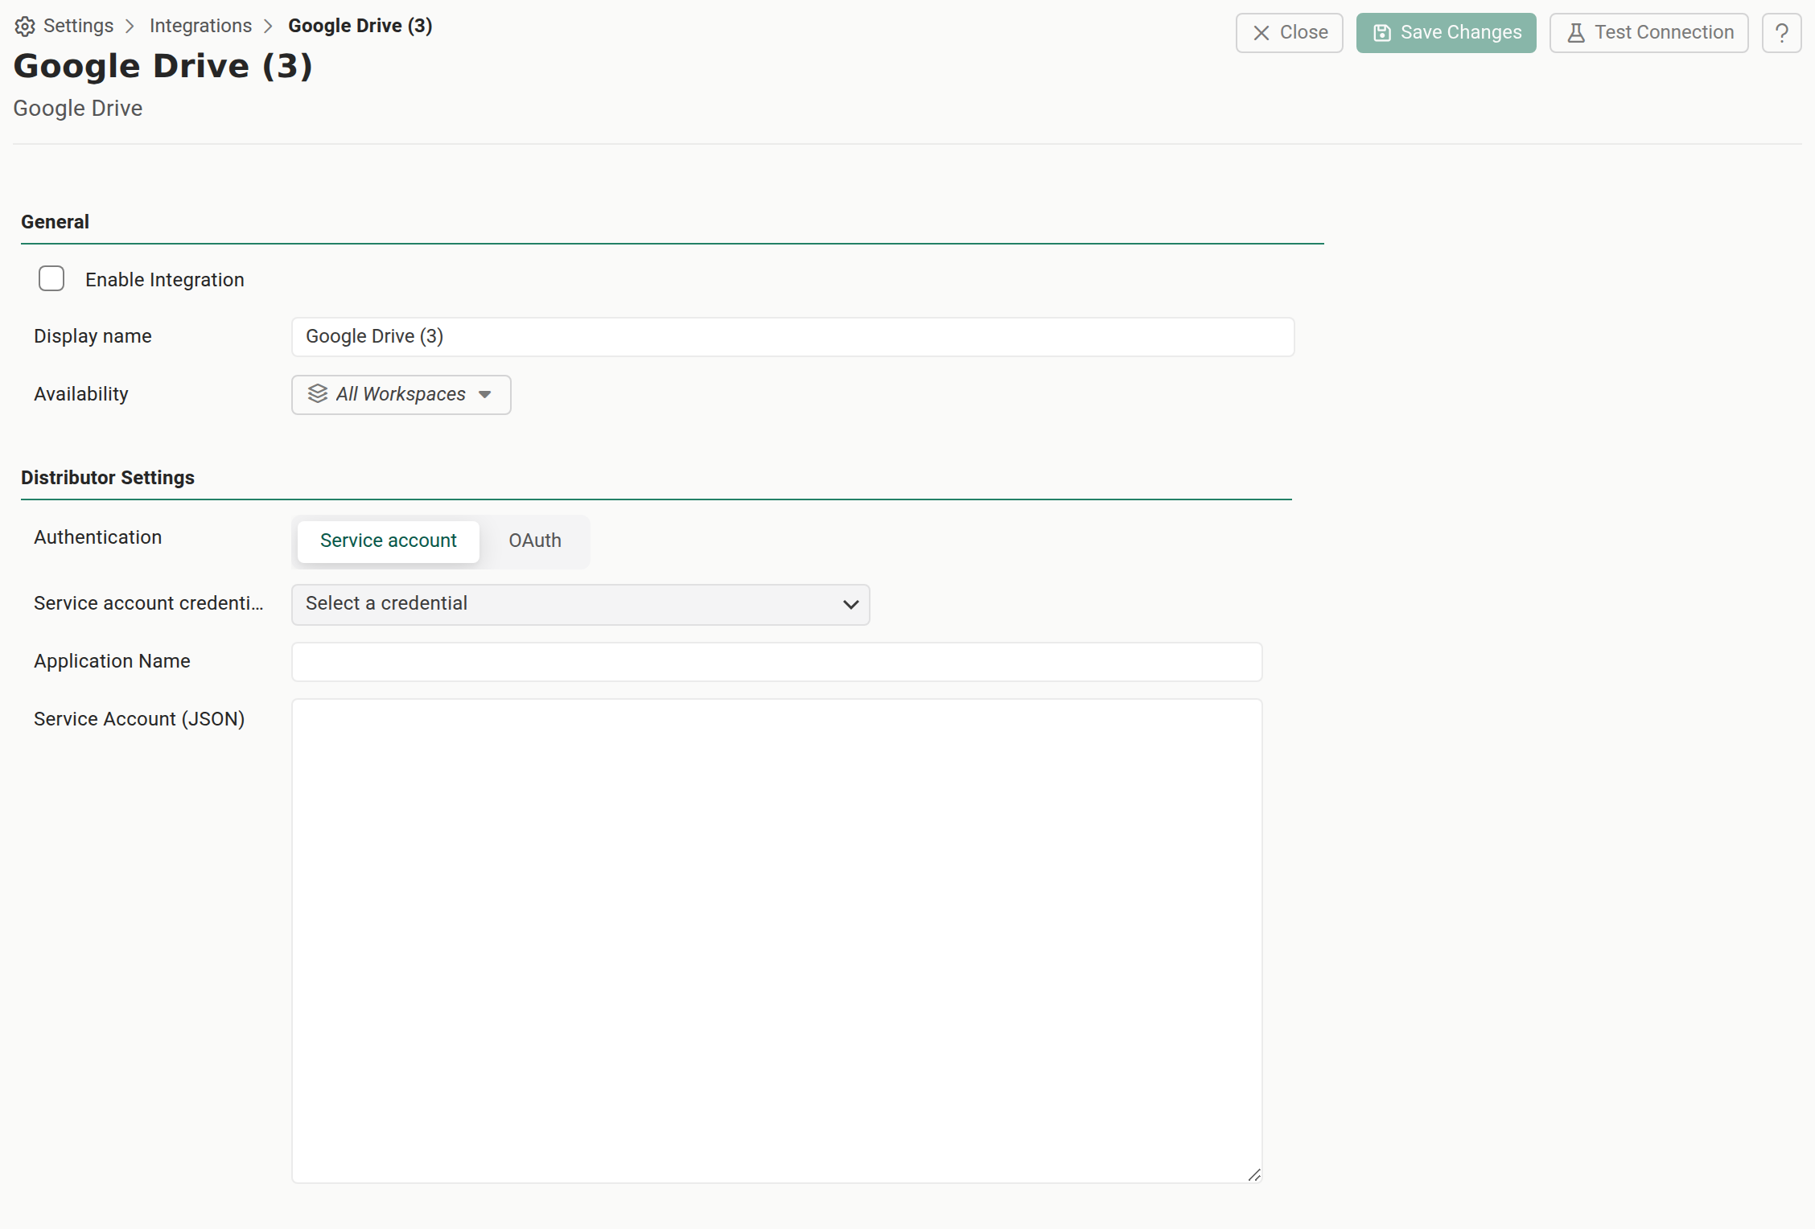The image size is (1815, 1229).
Task: Click the X icon on Close button
Action: (1261, 33)
